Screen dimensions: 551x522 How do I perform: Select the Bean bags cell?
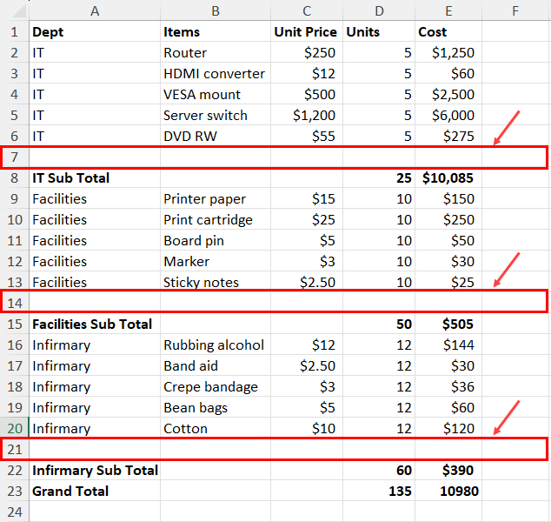216,408
